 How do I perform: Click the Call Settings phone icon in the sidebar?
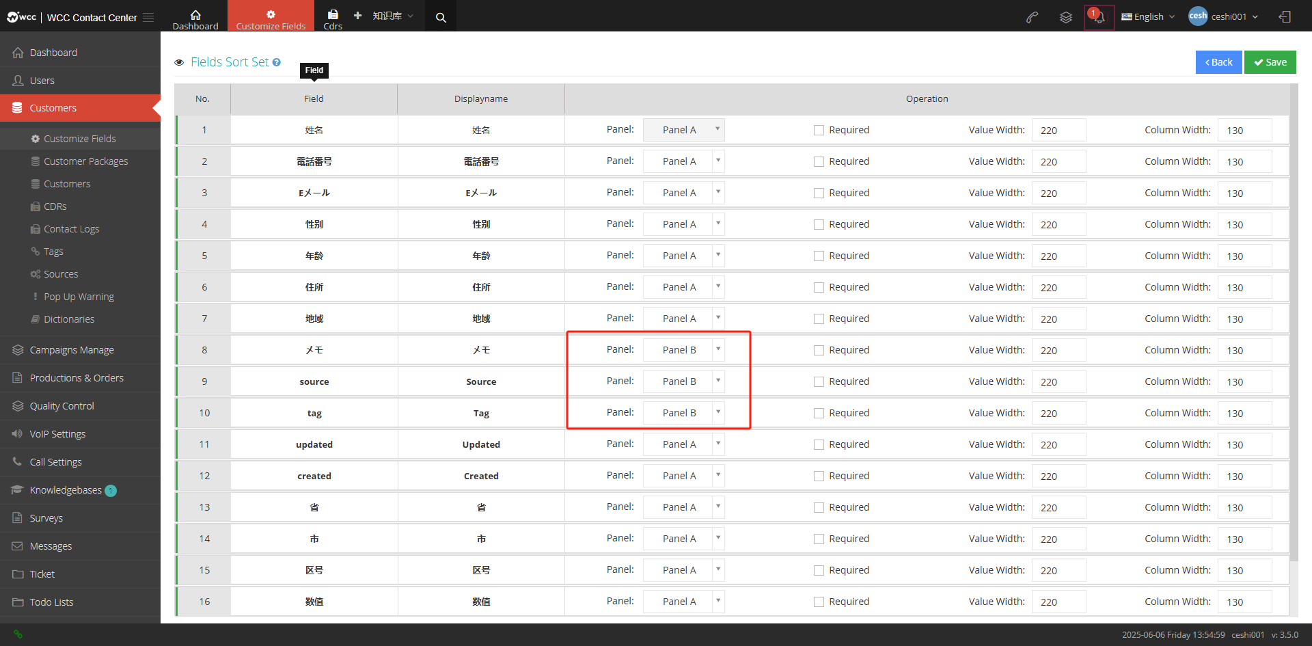click(18, 462)
